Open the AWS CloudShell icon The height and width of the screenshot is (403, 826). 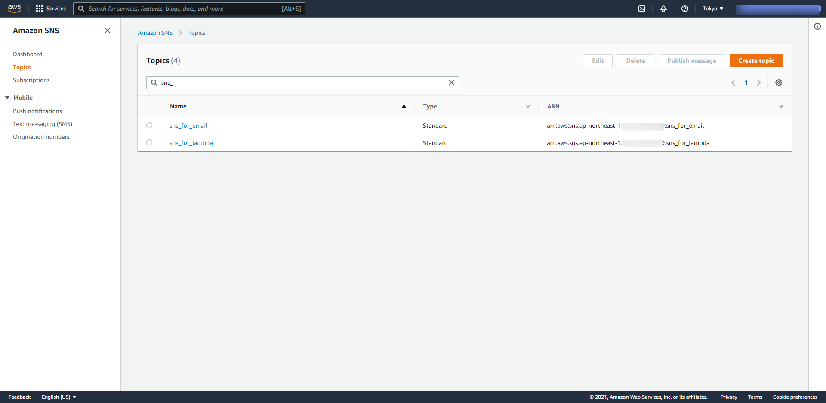pos(642,9)
